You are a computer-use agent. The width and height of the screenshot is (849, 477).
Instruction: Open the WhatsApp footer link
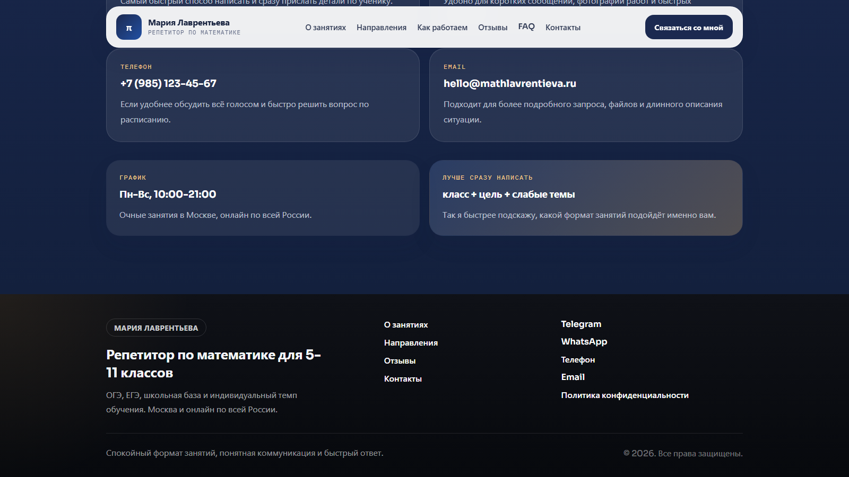(x=584, y=342)
